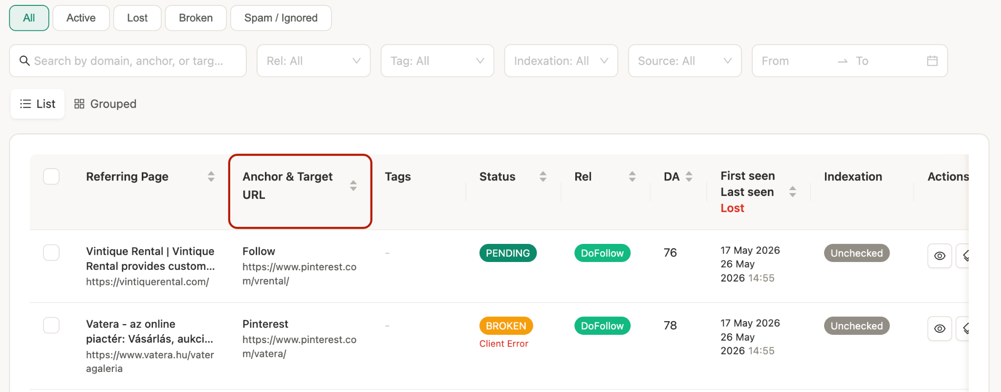This screenshot has height=392, width=1001.
Task: Open the calendar icon in date range
Action: click(x=932, y=61)
